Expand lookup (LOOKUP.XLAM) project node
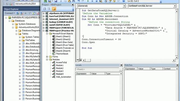Image resolution: width=180 pixels, height=101 pixels. 44,22
